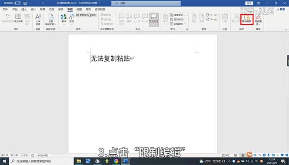Screen dimensions: 289x165
Task: Click the Focus (专注) button in status bar
Action: pyautogui.click(x=226, y=155)
